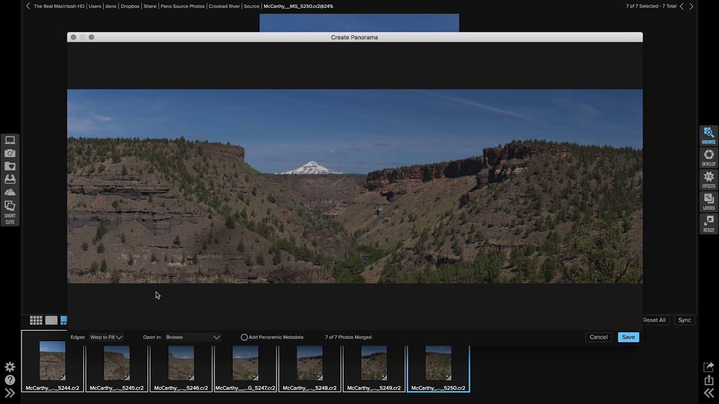Open the Open in Browse dropdown
719x404 pixels.
[x=193, y=337]
